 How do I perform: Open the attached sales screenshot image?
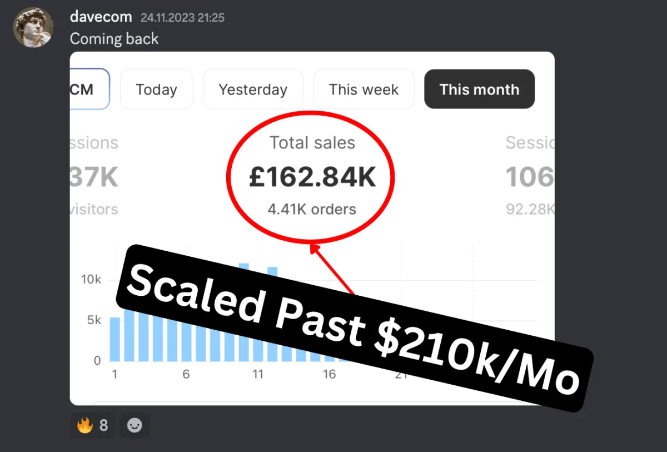click(312, 228)
